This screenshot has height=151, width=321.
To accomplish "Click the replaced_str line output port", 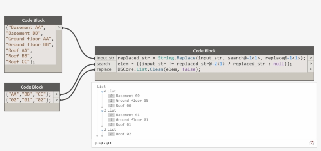I will tap(310, 58).
